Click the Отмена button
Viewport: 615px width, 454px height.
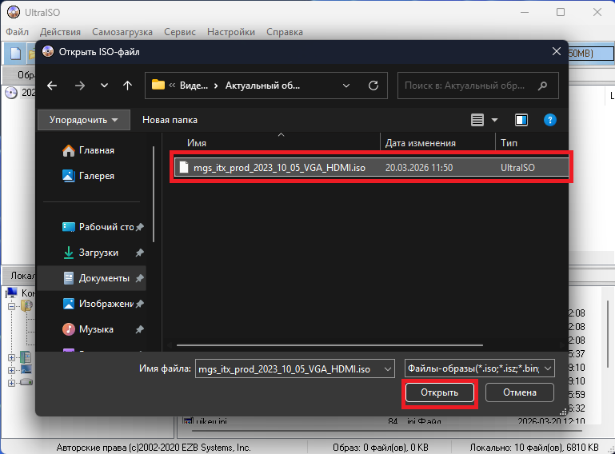[x=520, y=392]
